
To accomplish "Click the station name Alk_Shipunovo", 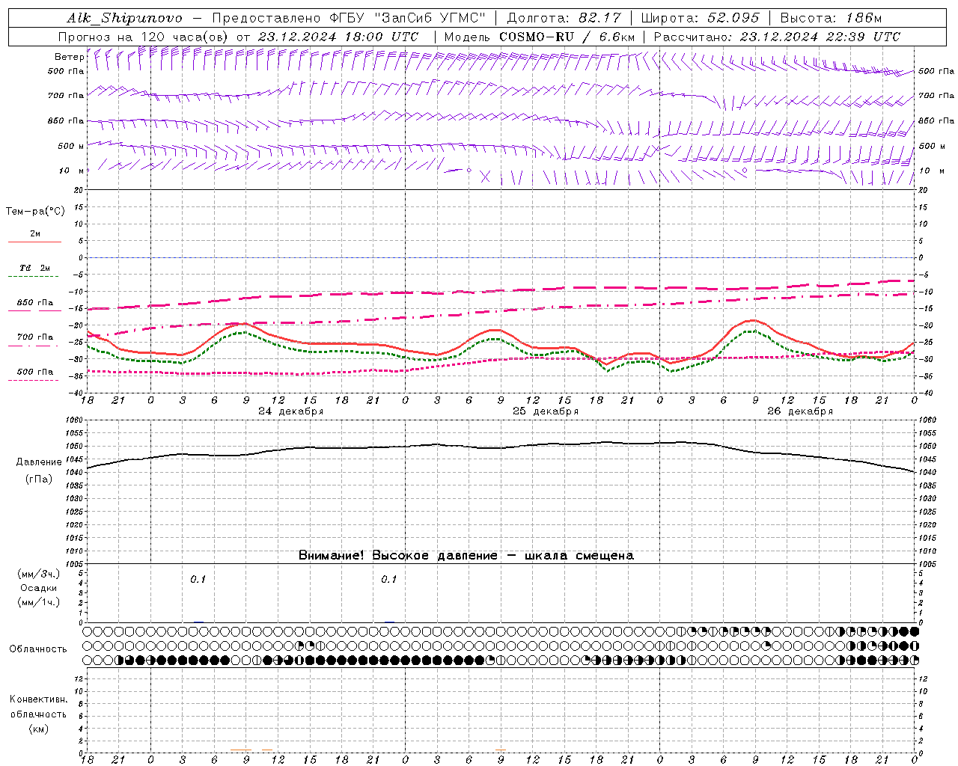I will (123, 18).
